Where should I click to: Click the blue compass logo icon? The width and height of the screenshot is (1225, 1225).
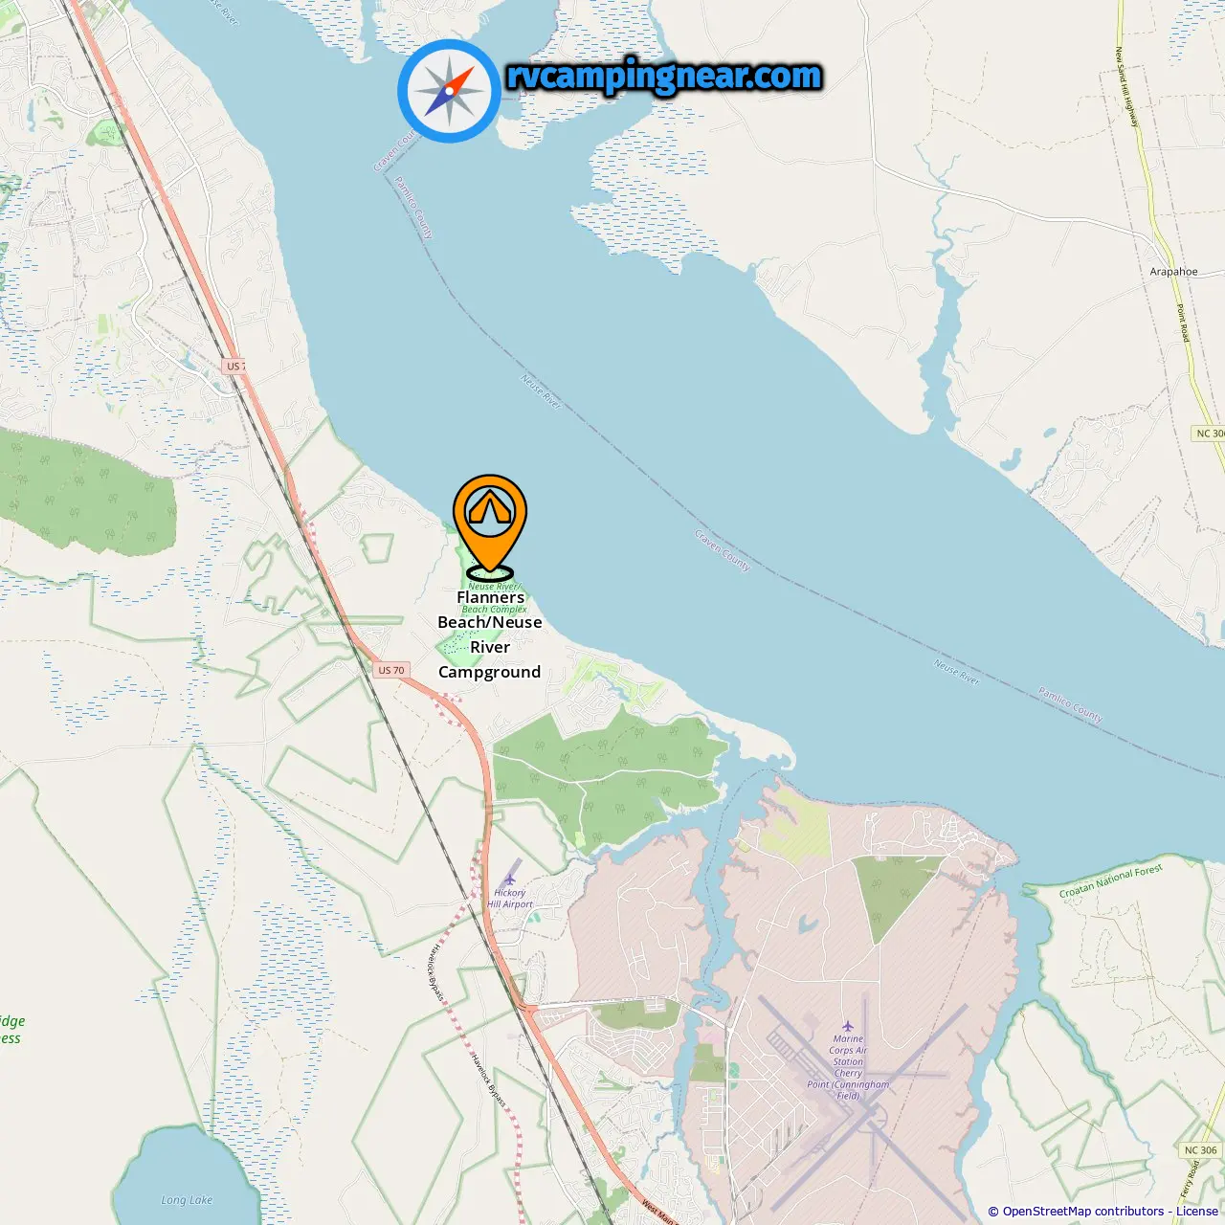[x=449, y=91]
